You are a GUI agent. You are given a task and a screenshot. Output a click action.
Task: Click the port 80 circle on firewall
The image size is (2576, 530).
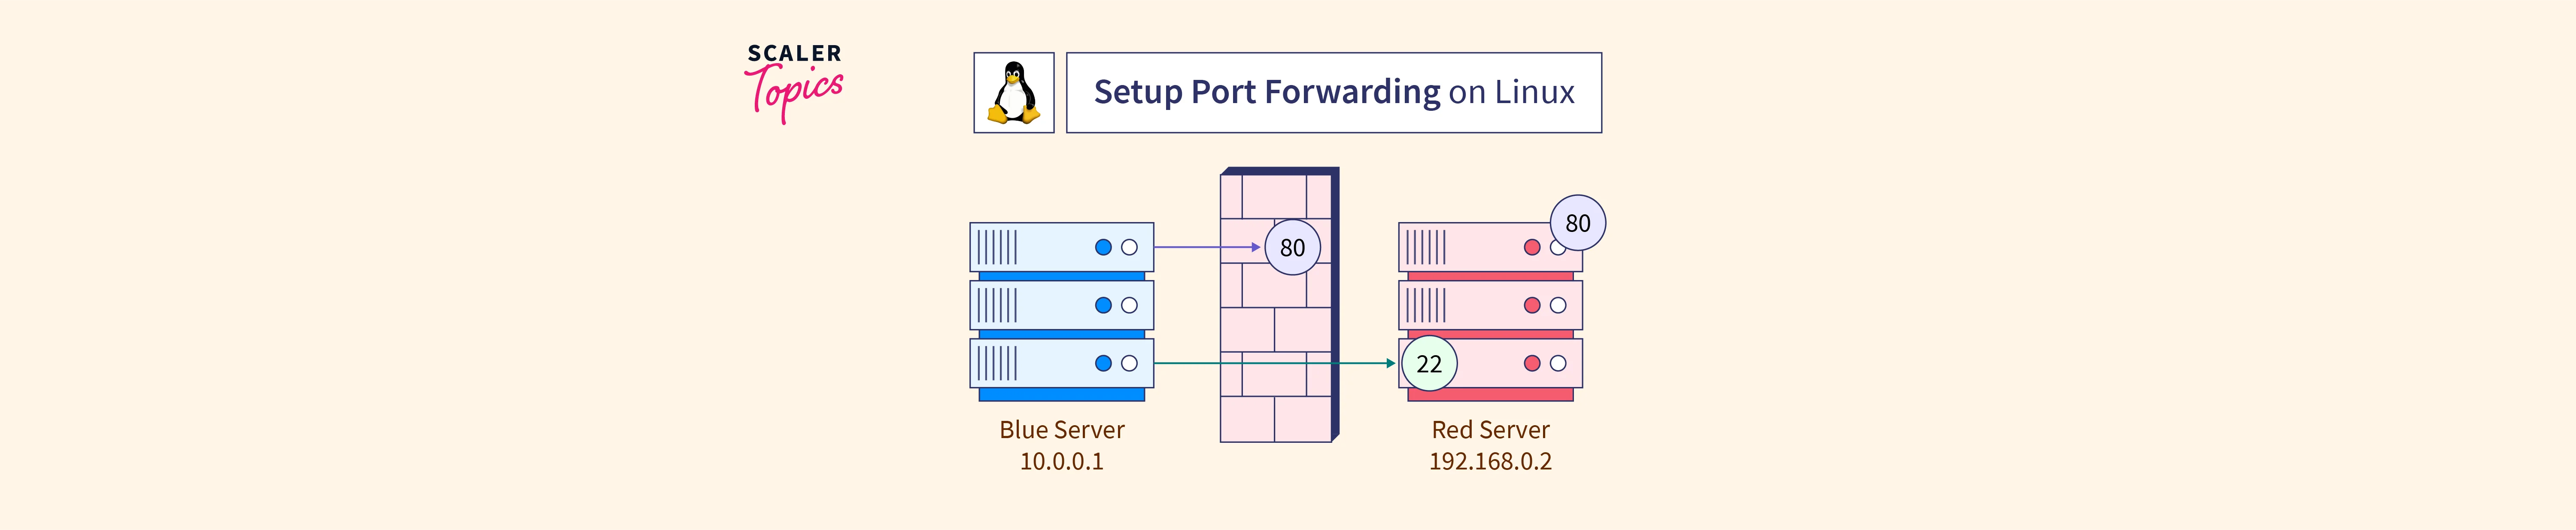pyautogui.click(x=1292, y=247)
